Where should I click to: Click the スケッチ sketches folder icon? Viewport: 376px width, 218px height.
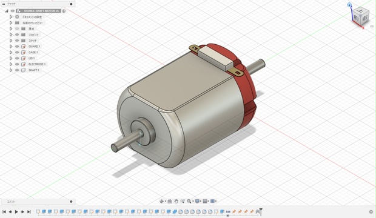point(23,41)
